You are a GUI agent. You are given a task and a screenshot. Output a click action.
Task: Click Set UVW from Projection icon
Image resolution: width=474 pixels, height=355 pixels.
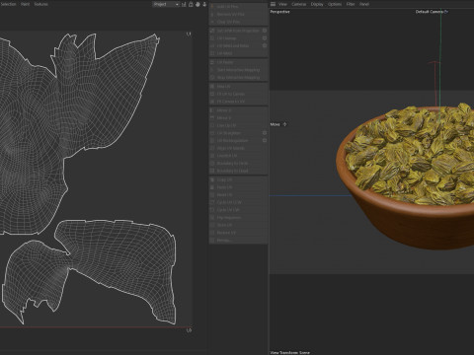tap(212, 31)
